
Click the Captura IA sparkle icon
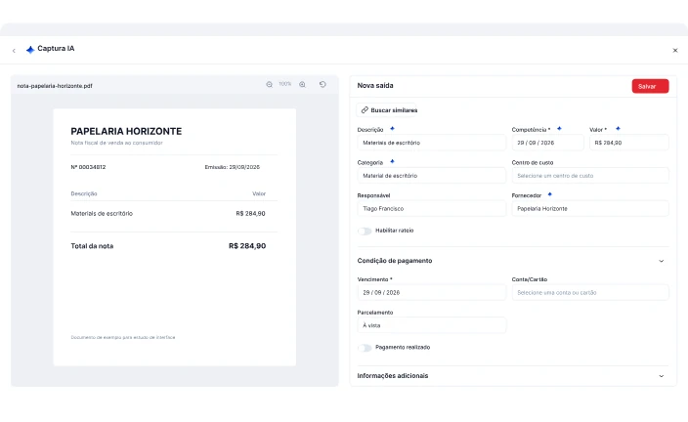click(30, 50)
